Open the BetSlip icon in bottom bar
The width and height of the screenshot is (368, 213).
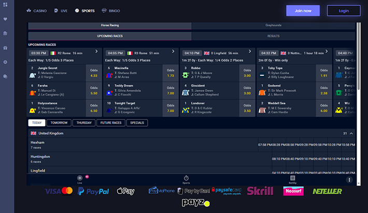click(292, 179)
